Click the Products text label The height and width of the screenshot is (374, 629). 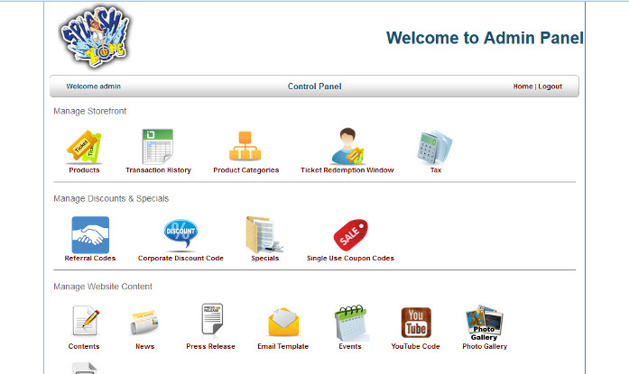click(x=84, y=170)
